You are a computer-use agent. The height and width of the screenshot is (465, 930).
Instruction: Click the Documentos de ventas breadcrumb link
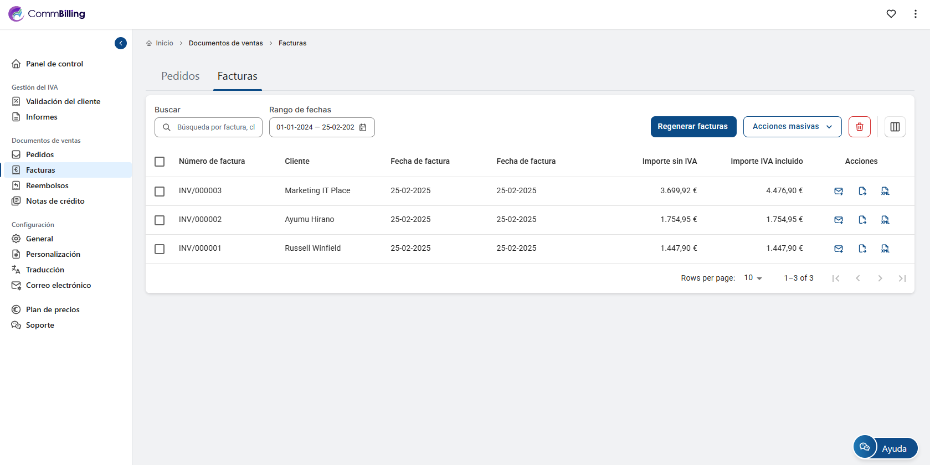point(225,43)
